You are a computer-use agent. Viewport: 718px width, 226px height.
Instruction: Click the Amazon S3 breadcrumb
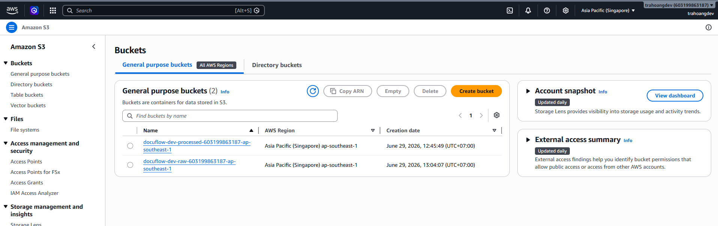pyautogui.click(x=35, y=27)
